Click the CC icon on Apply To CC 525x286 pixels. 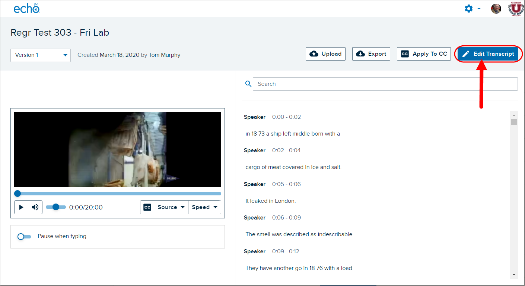[x=405, y=53]
